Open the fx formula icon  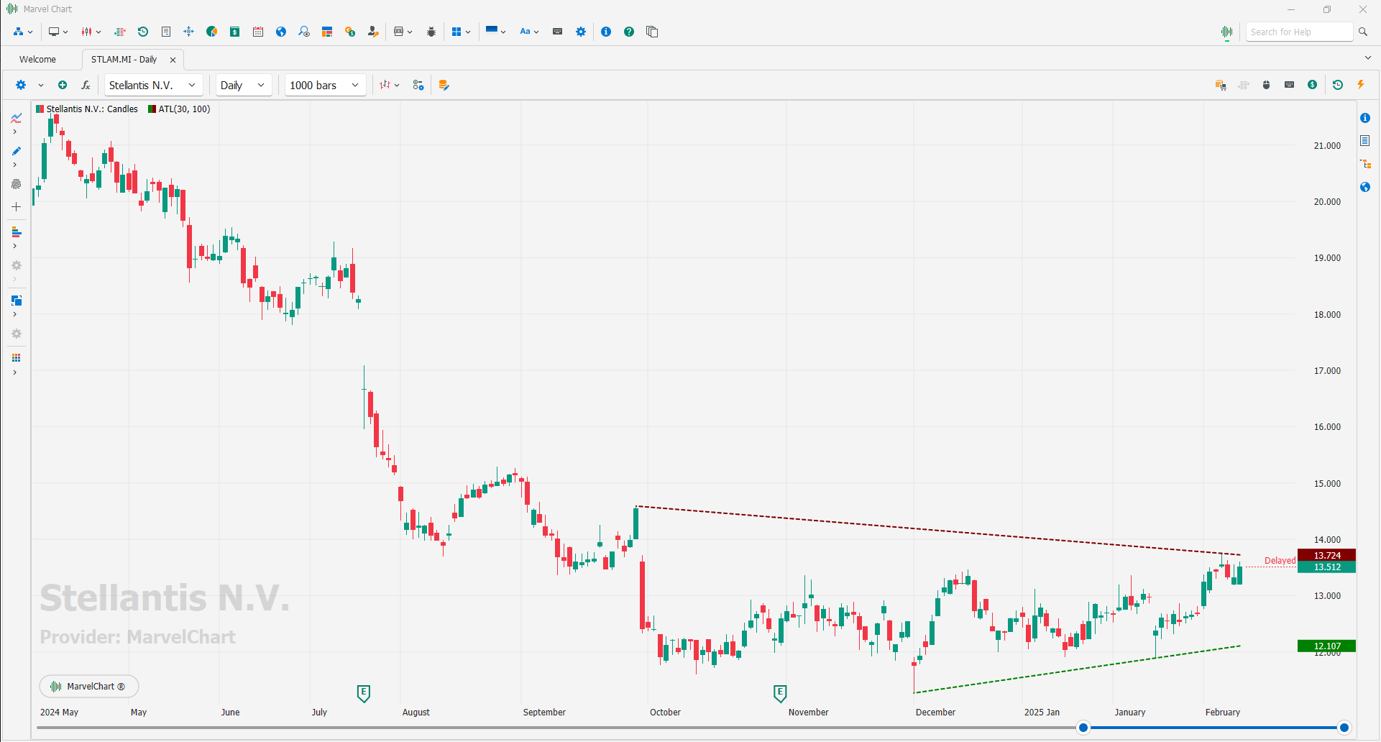86,85
